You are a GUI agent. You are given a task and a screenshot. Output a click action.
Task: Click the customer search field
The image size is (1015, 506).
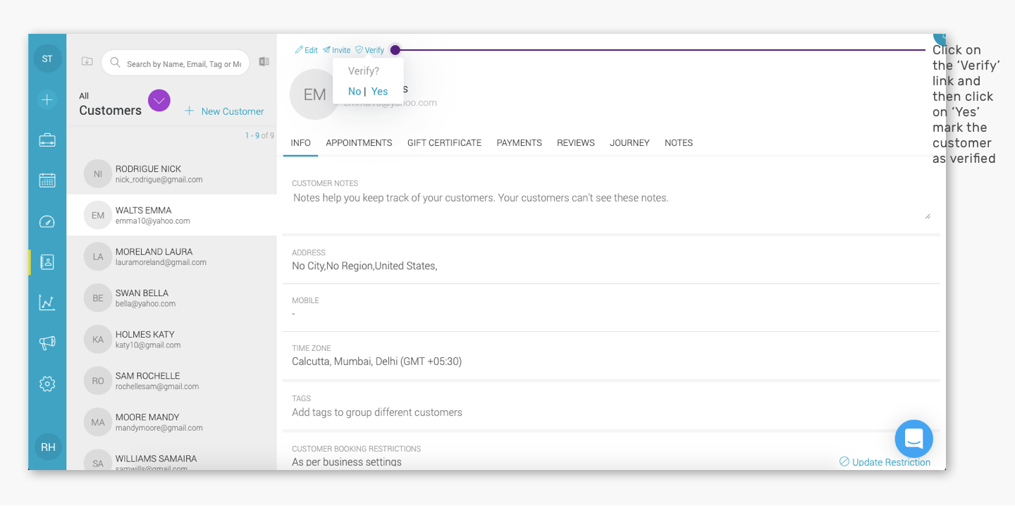[x=176, y=63]
